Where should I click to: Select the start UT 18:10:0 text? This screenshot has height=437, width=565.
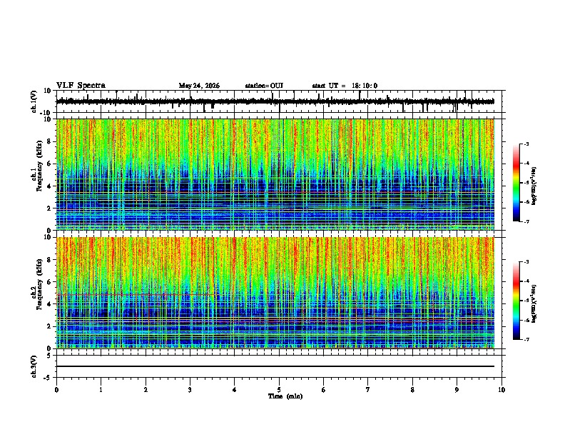(x=345, y=86)
